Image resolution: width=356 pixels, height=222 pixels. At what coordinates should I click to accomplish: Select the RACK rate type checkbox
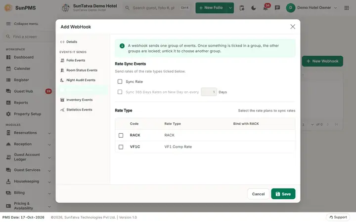121,135
